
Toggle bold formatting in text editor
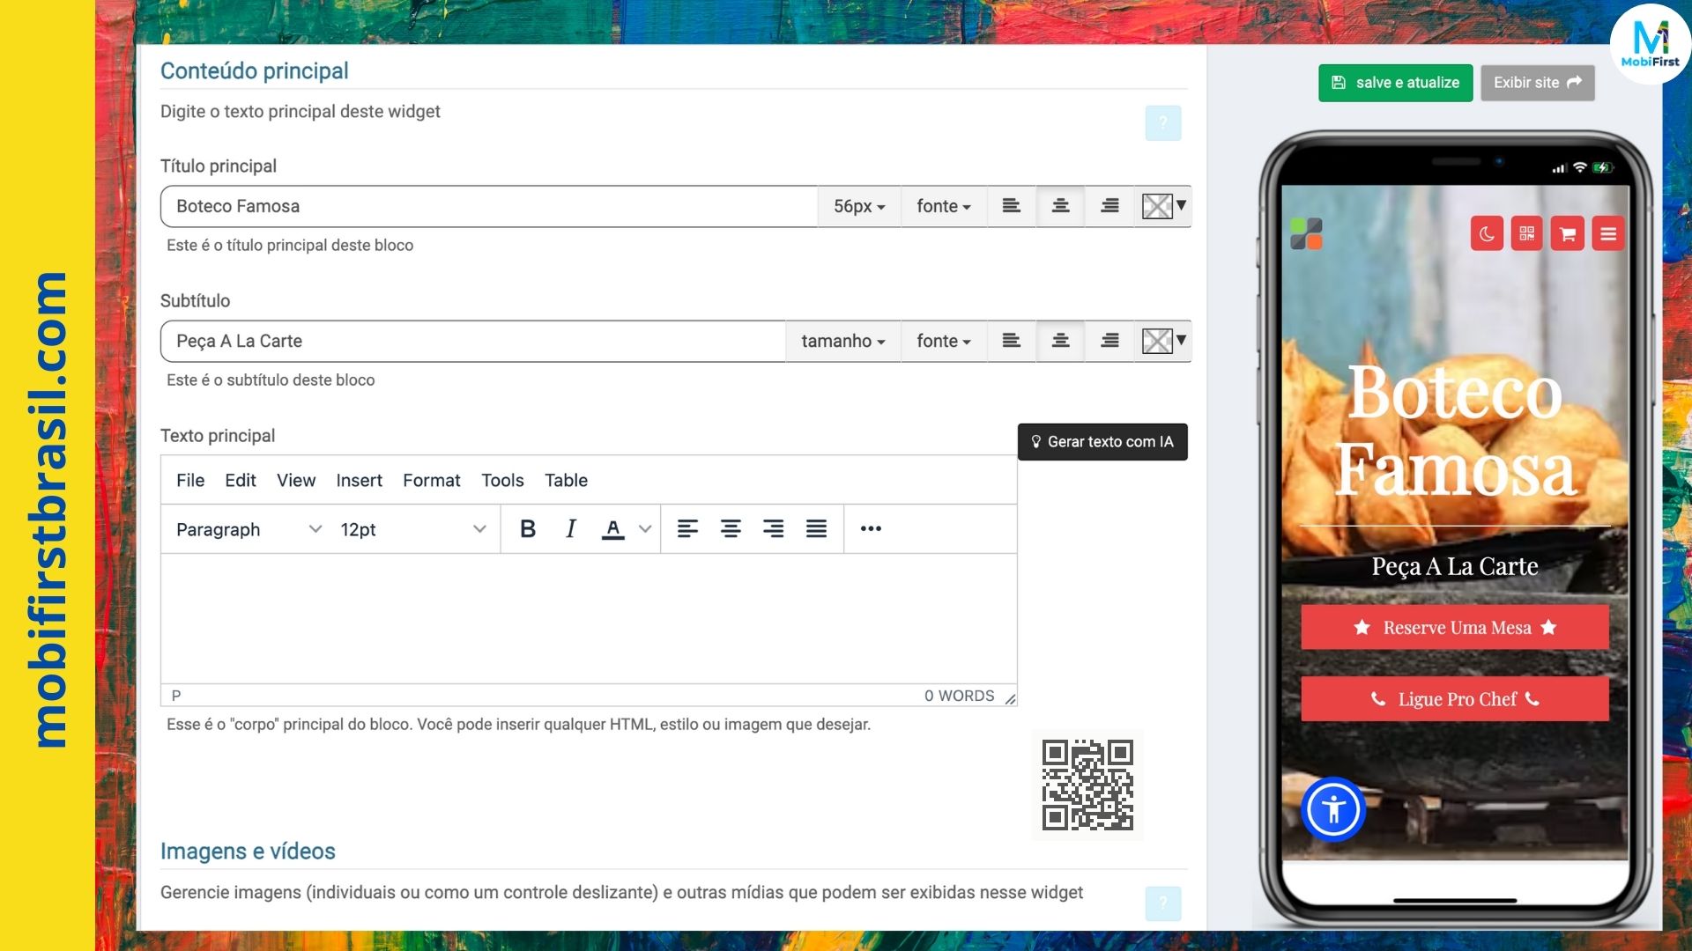point(528,528)
